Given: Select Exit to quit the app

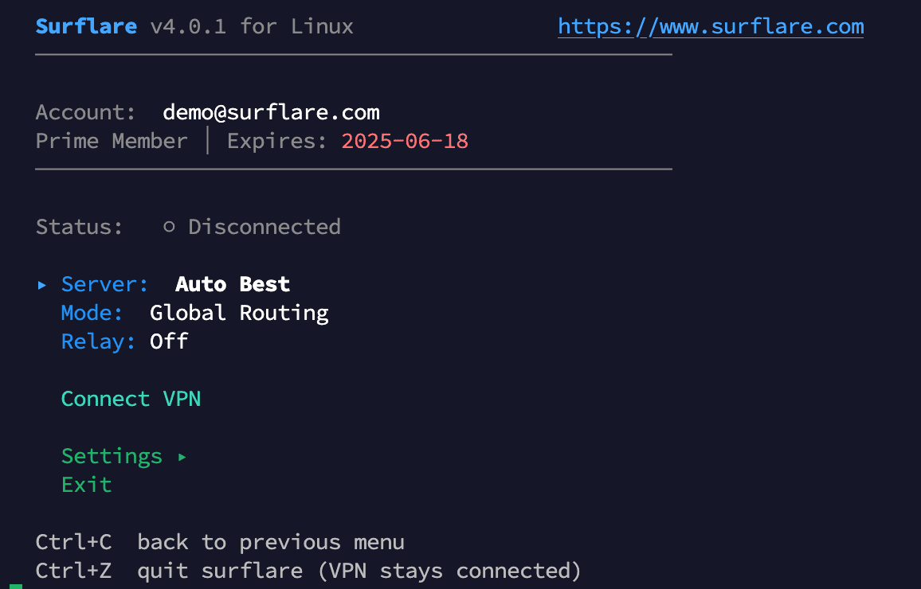Looking at the screenshot, I should click(86, 485).
